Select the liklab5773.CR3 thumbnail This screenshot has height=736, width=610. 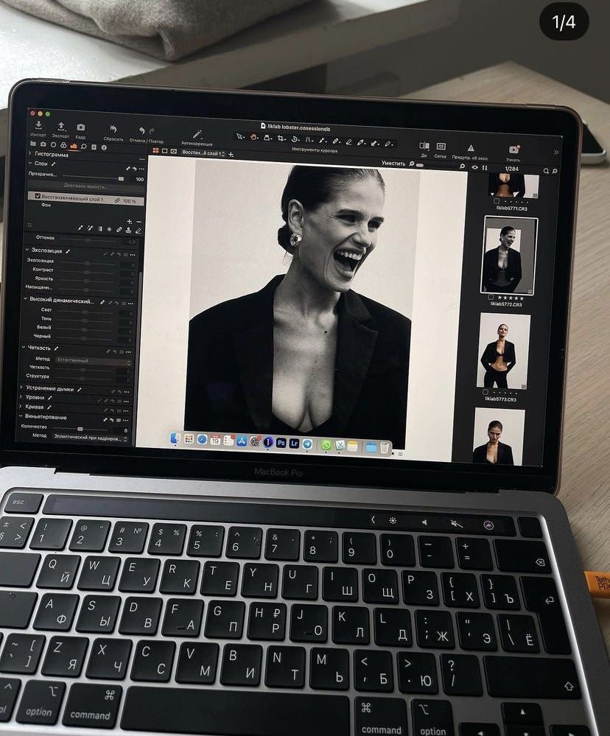[504, 352]
